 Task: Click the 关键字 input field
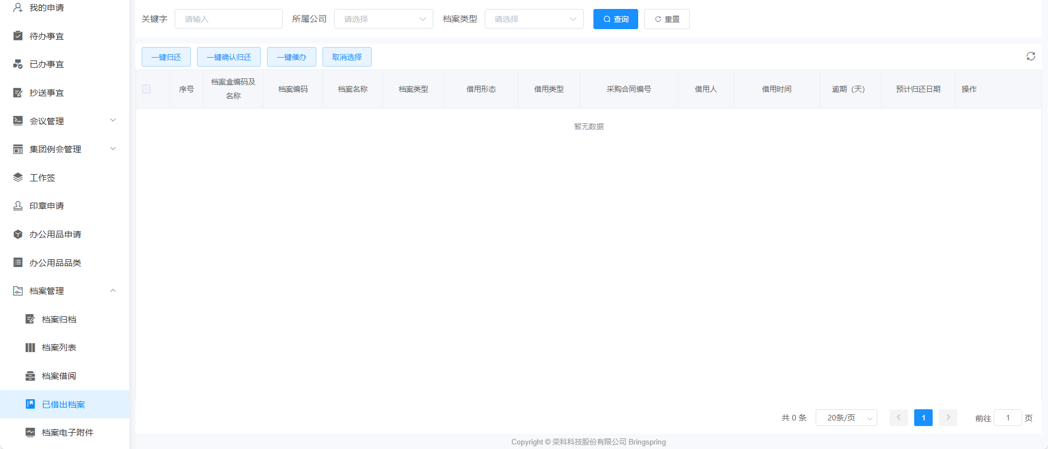click(228, 19)
